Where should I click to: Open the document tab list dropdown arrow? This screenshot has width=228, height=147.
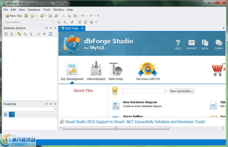(x=223, y=28)
